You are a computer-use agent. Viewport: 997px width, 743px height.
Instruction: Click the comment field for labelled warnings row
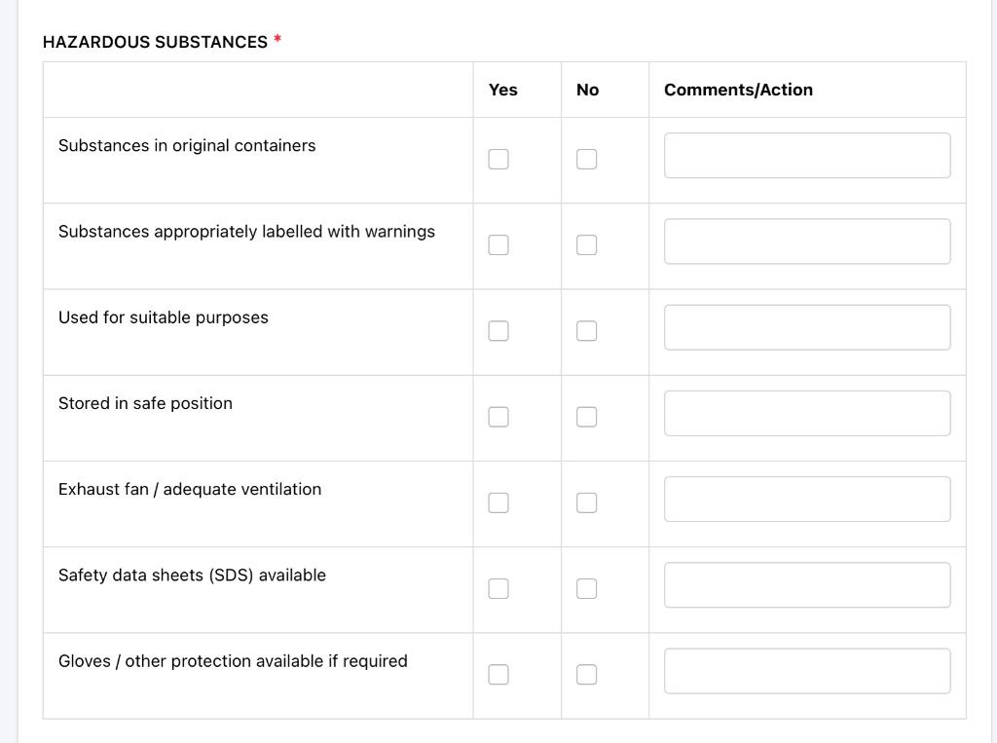pos(806,241)
